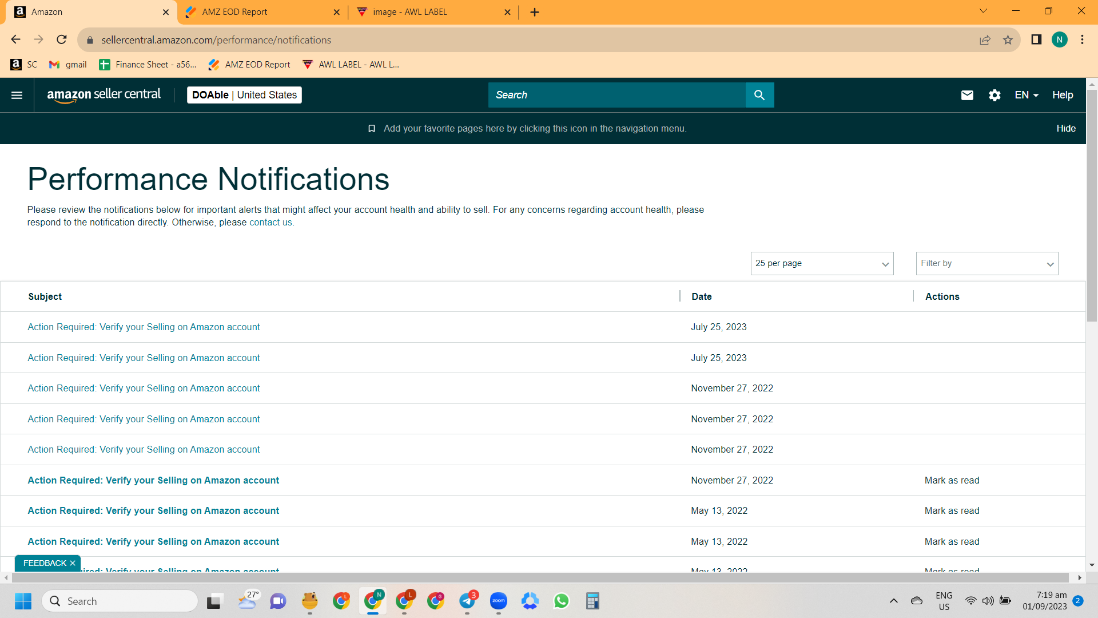Go back using browser back arrow
This screenshot has width=1098, height=618.
coord(16,39)
